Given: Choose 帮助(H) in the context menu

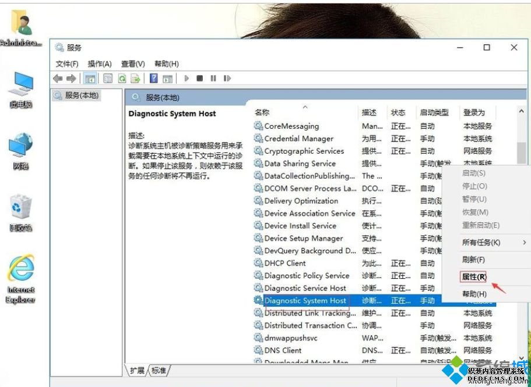Looking at the screenshot, I should point(474,294).
